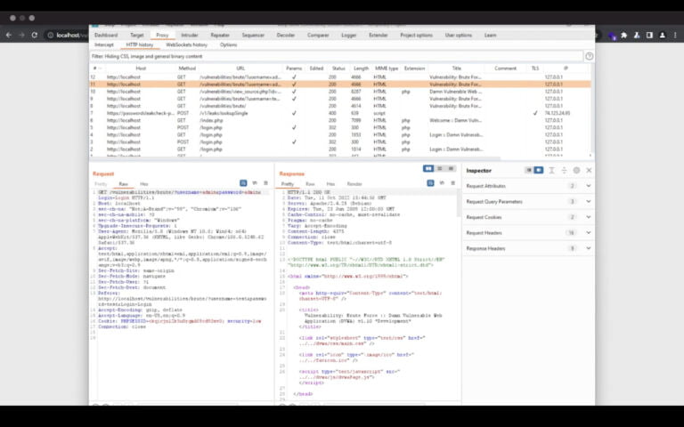Switch response layout to side-by-side view
This screenshot has height=427, width=684.
point(428,168)
